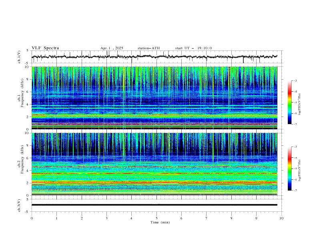The width and height of the screenshot is (317, 245).
Task: Click the ch.1 voltage waveform trace panel
Action: point(157,57)
